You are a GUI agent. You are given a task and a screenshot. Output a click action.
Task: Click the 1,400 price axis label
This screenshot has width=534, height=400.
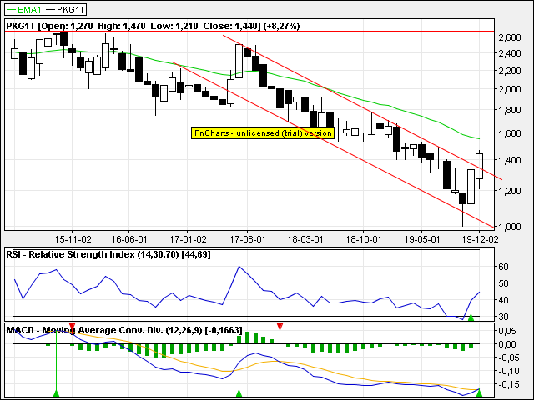tap(510, 159)
